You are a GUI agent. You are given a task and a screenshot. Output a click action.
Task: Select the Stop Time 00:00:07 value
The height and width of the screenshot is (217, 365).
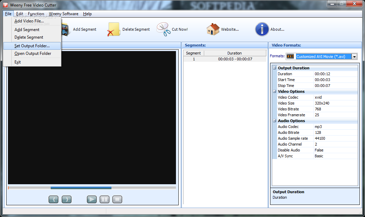(x=336, y=86)
